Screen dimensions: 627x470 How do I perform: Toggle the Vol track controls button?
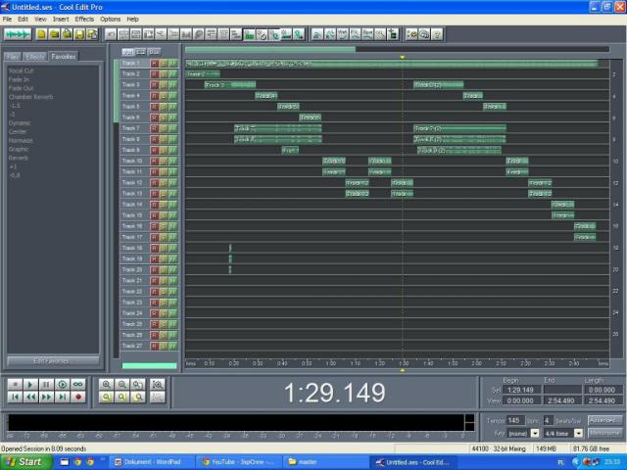(x=128, y=52)
